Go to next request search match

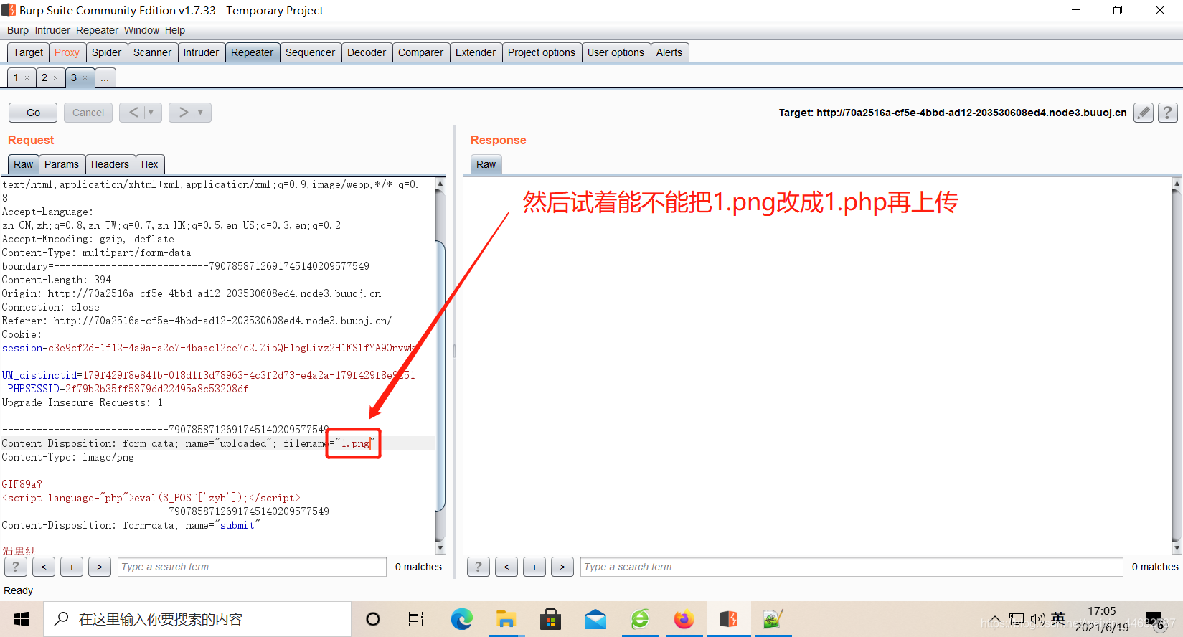pos(100,567)
